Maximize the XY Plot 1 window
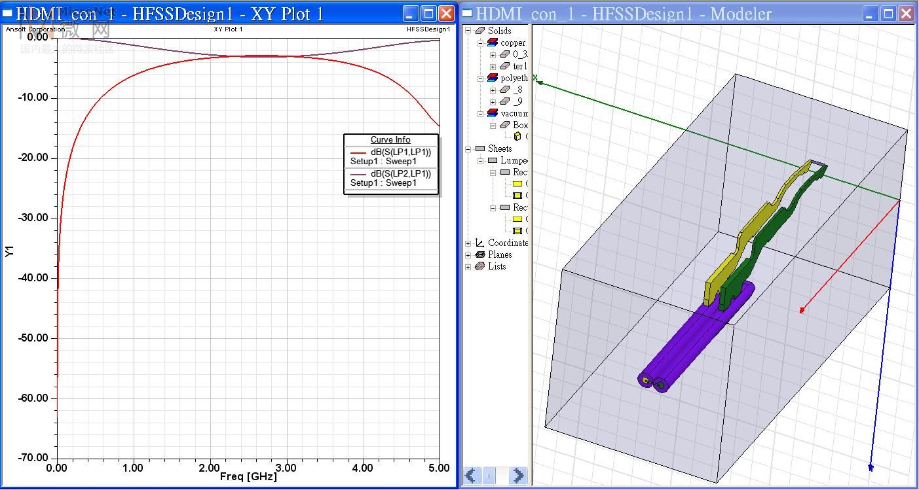This screenshot has width=919, height=490. pos(428,13)
